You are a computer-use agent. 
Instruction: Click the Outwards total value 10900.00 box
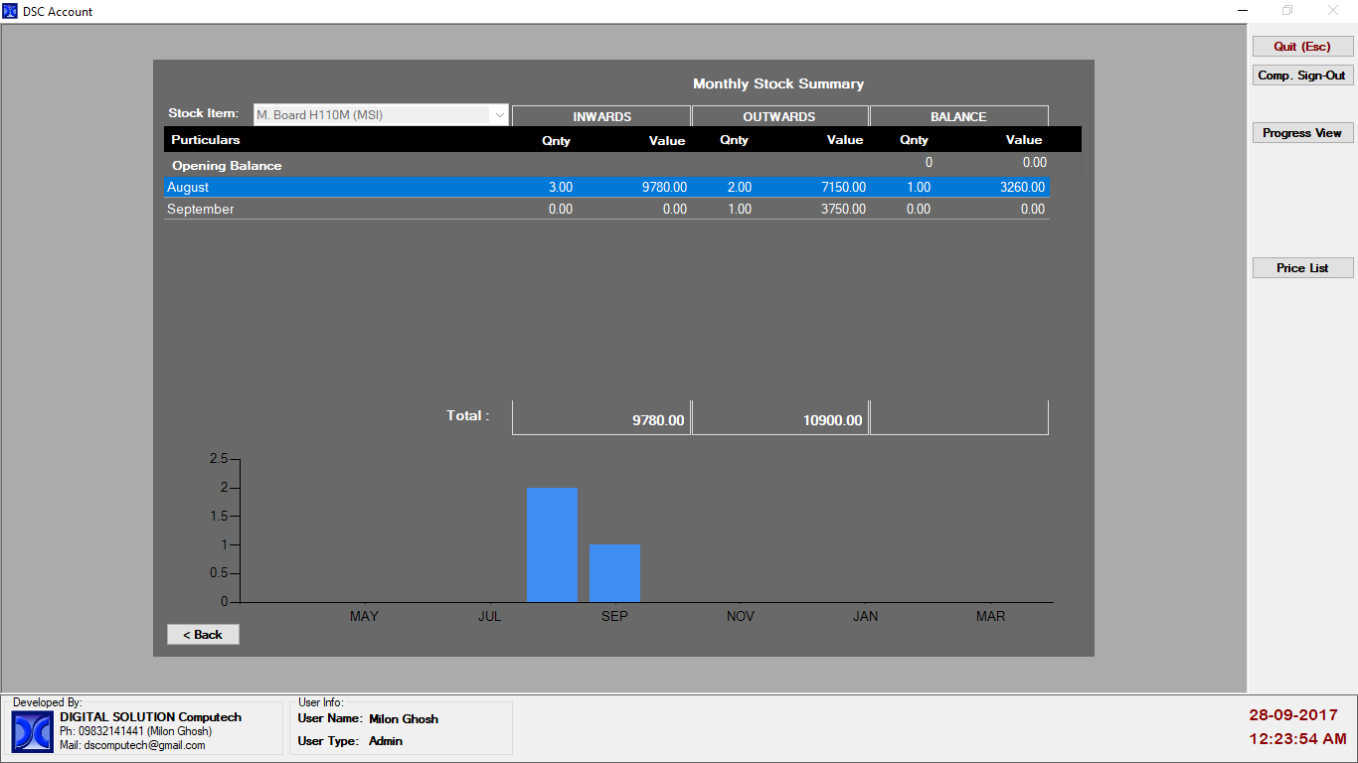coord(779,419)
